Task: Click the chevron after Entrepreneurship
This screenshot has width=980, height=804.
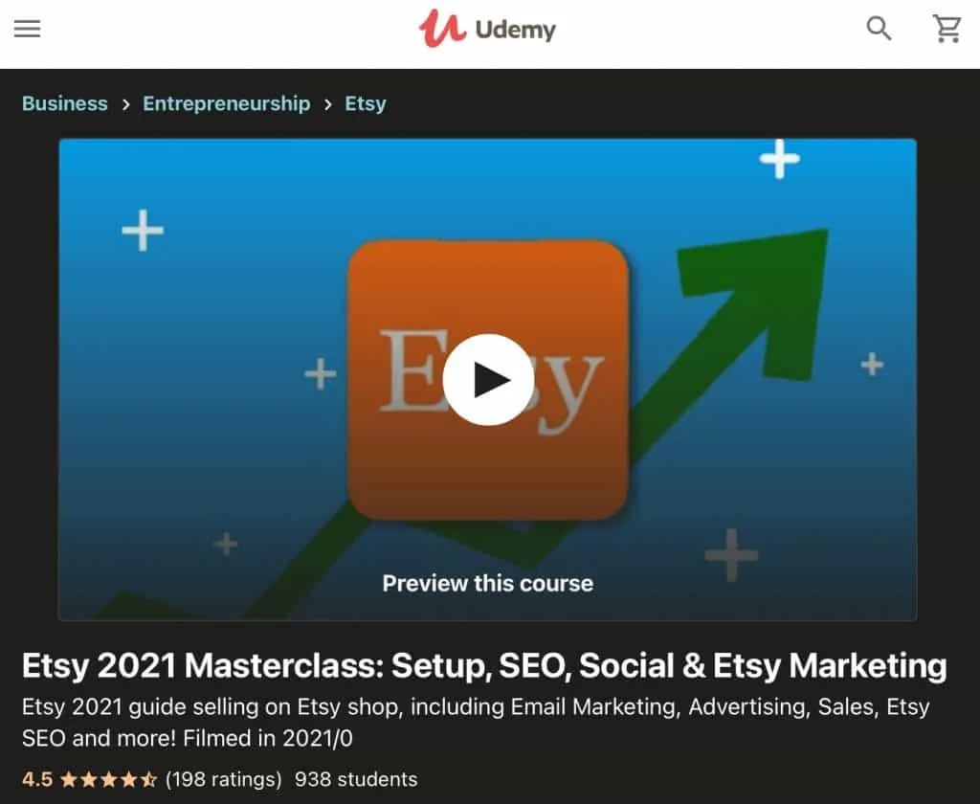Action: 328,104
